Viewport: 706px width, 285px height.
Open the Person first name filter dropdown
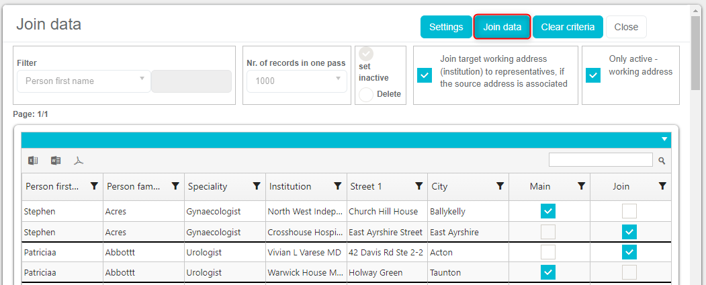click(84, 81)
